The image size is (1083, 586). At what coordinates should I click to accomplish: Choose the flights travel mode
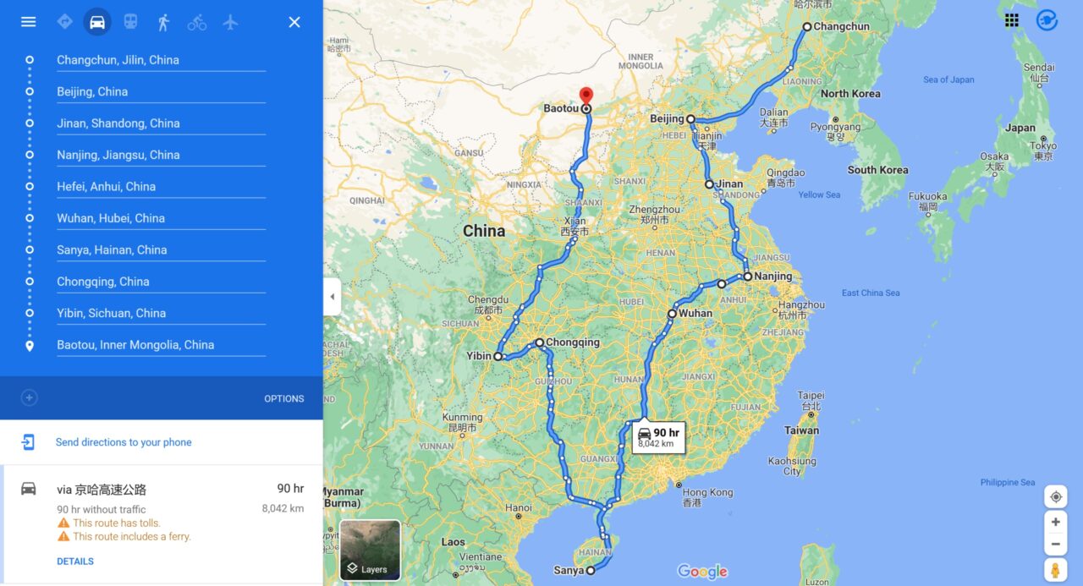pyautogui.click(x=230, y=22)
